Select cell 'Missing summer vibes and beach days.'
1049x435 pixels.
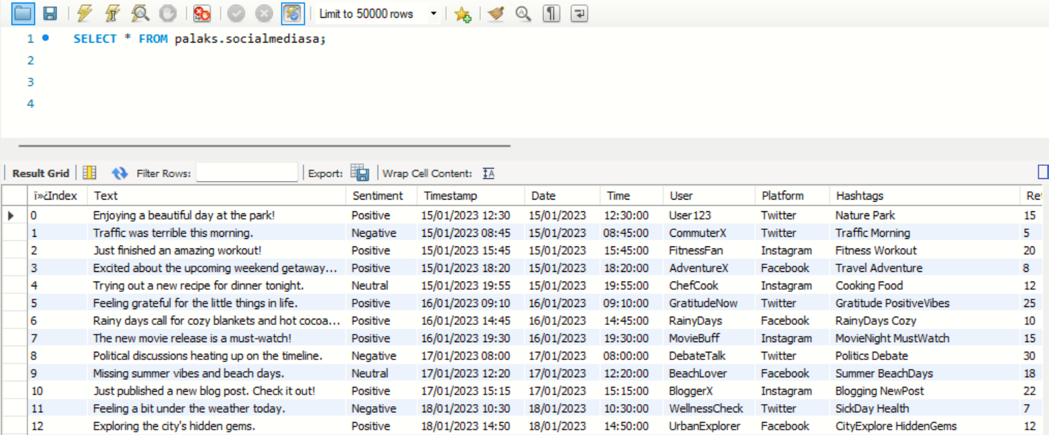point(216,374)
